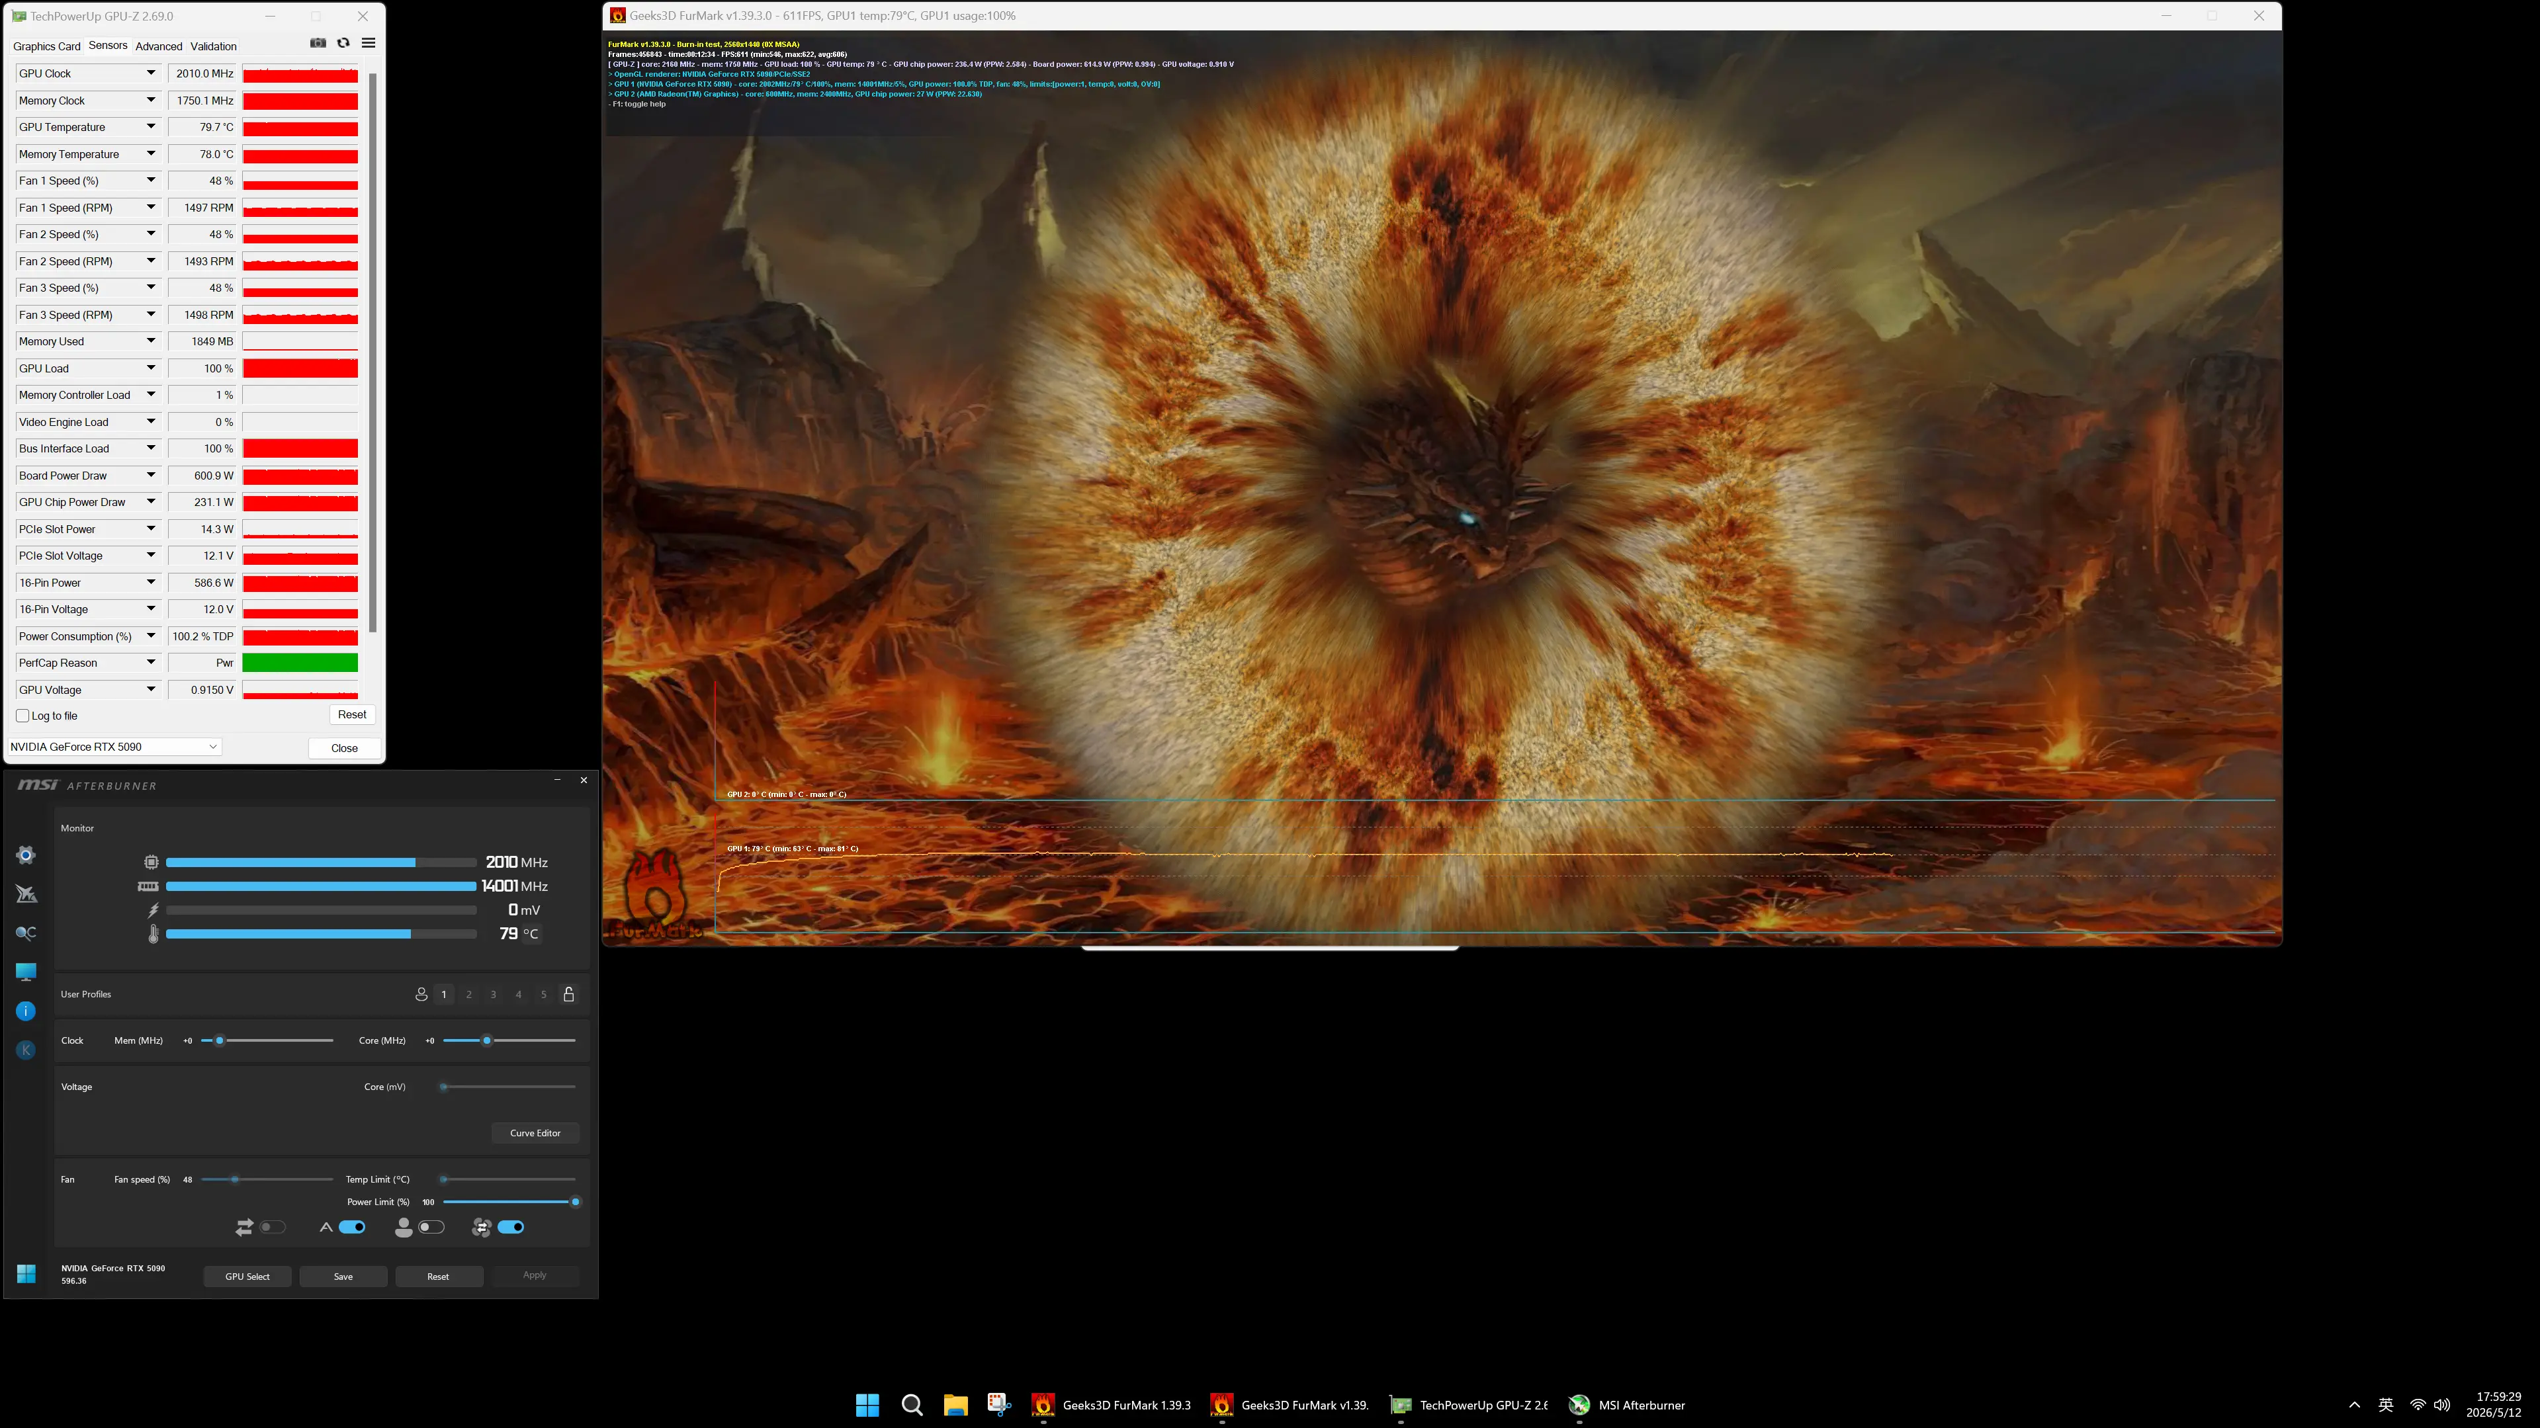Open the Memory Clock sensor dropdown
2540x1428 pixels.
[151, 99]
